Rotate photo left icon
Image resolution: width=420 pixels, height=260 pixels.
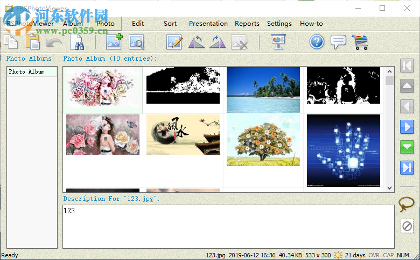(x=197, y=42)
